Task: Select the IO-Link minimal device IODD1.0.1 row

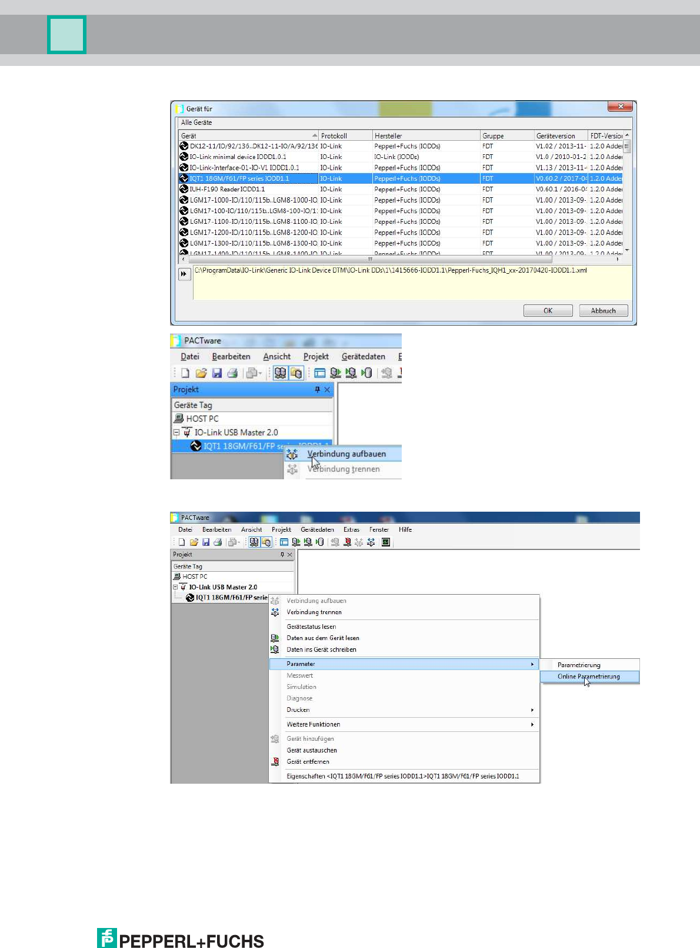Action: click(x=401, y=157)
